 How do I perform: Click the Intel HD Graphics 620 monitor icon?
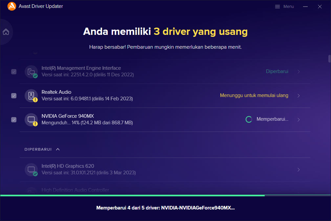pyautogui.click(x=31, y=170)
